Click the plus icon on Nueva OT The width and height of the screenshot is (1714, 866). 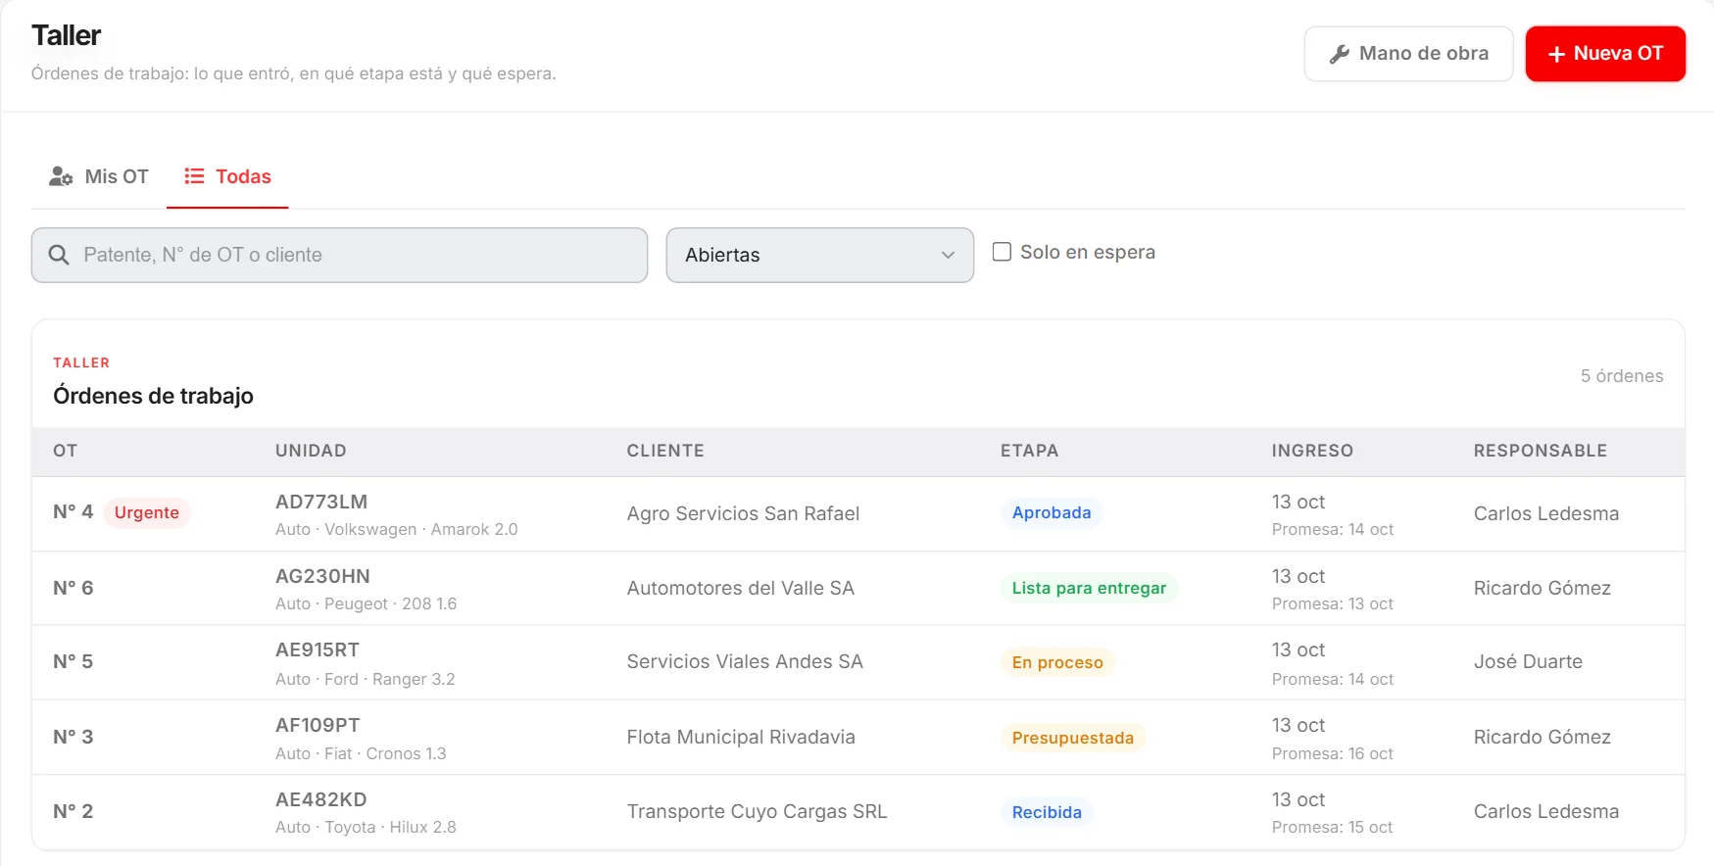(1556, 54)
